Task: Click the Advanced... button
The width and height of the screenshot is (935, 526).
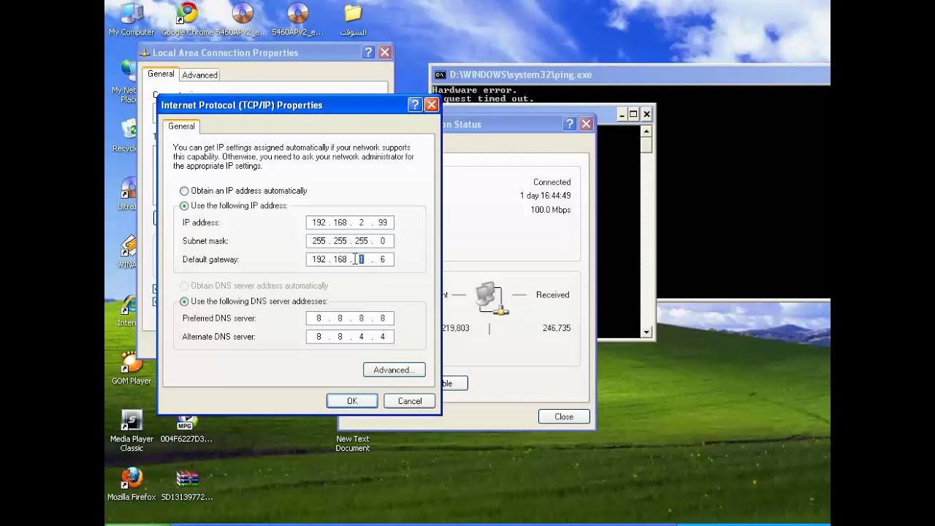Action: click(x=394, y=370)
